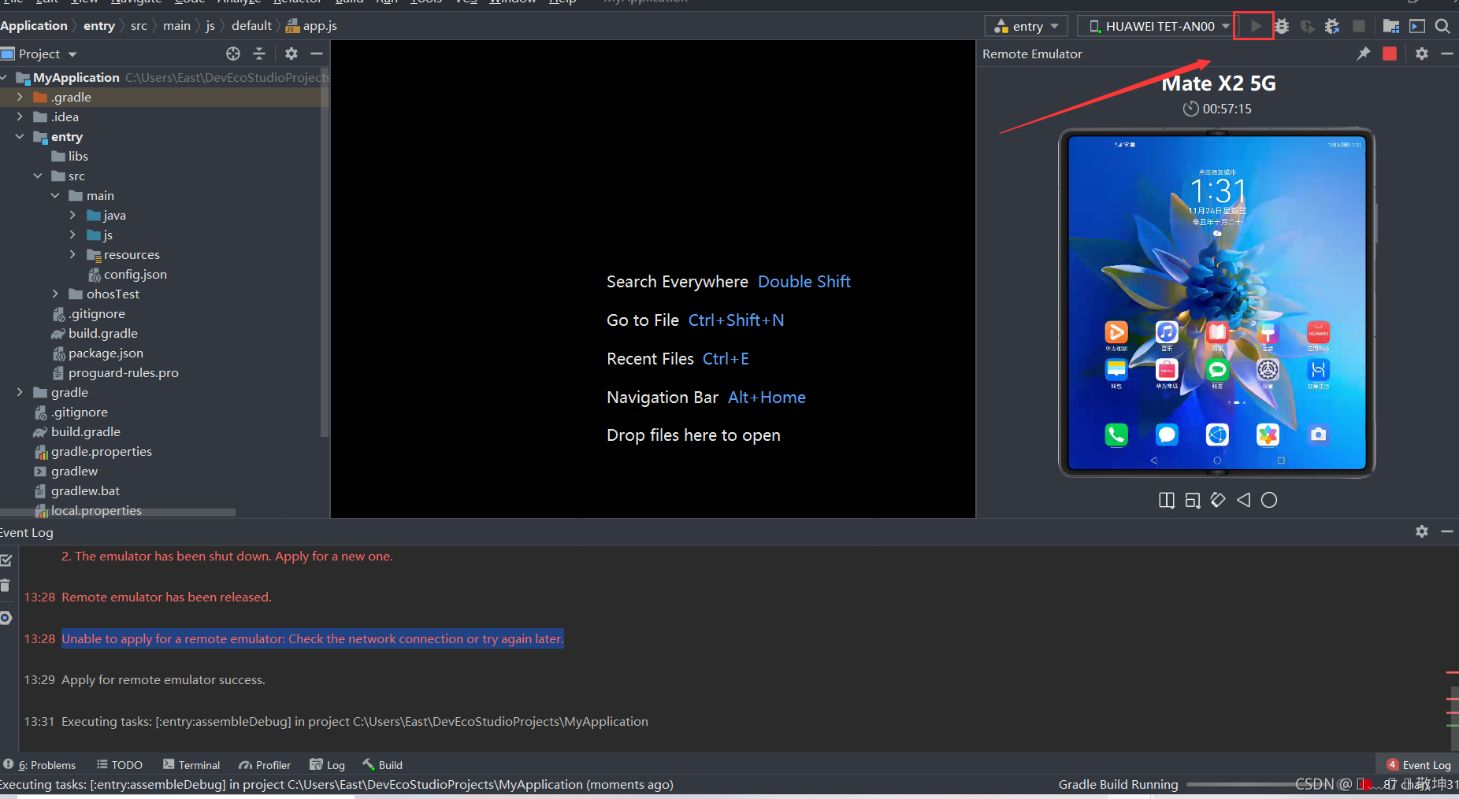The height and width of the screenshot is (799, 1459).
Task: Expand the ohosTest folder
Action: tap(55, 294)
